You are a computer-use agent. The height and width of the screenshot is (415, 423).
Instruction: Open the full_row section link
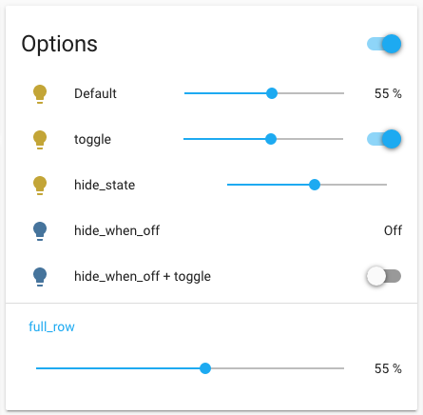coord(51,326)
